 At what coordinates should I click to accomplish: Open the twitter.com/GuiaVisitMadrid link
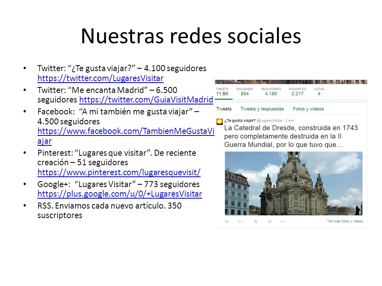pyautogui.click(x=146, y=100)
